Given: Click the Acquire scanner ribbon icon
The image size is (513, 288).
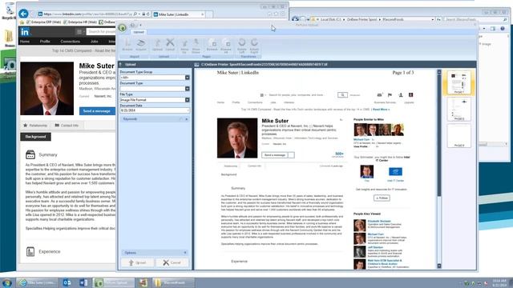Looking at the screenshot, I should point(141,45).
